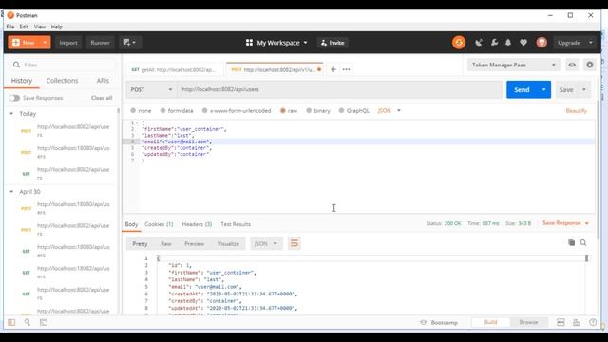The image size is (608, 342).
Task: Toggle response line wrap icon
Action: click(x=294, y=243)
